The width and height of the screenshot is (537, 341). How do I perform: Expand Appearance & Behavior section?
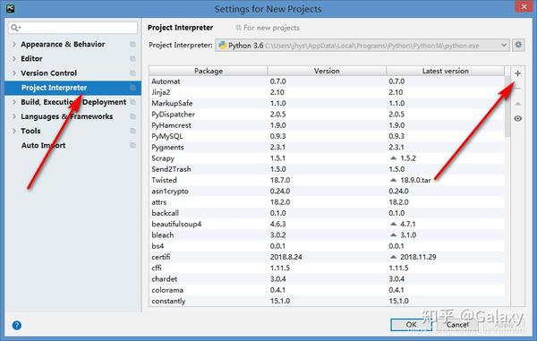[x=14, y=44]
